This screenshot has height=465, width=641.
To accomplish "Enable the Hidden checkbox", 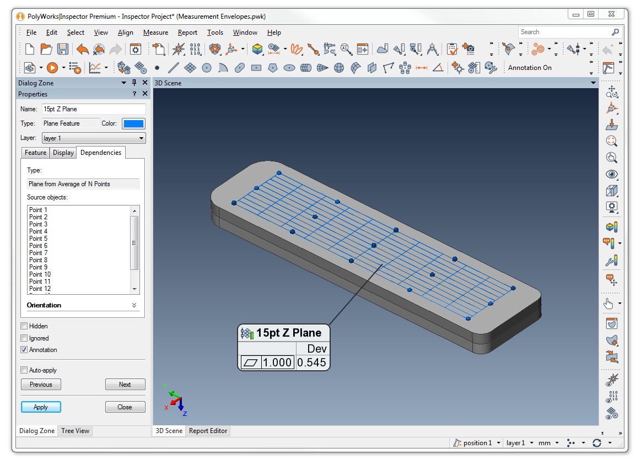I will click(24, 326).
